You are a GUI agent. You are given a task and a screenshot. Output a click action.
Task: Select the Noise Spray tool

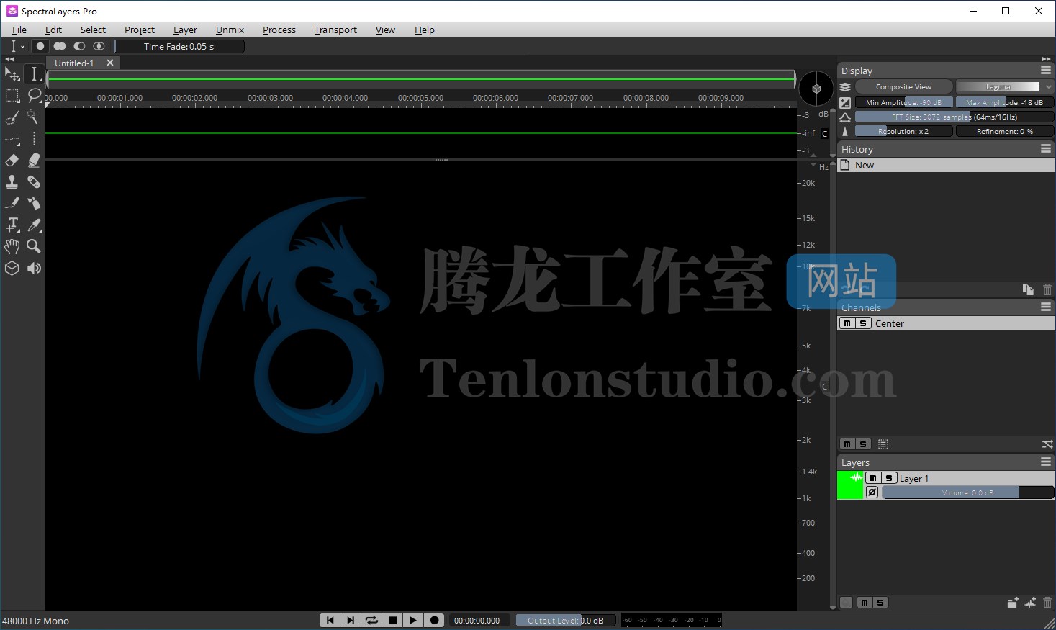(34, 204)
